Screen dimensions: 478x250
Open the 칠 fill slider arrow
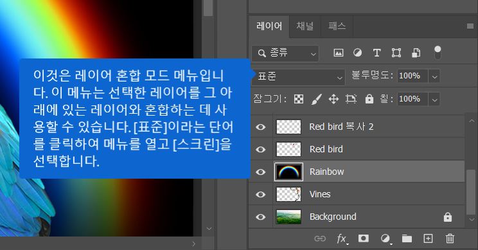point(434,100)
